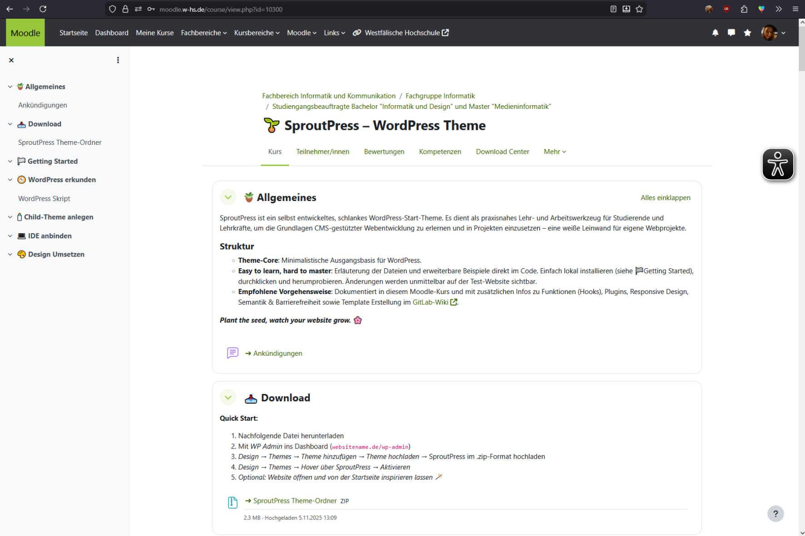
Task: Click the ZIP file icon for SproutPress
Action: coord(233,502)
